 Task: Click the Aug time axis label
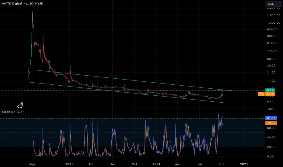32,164
